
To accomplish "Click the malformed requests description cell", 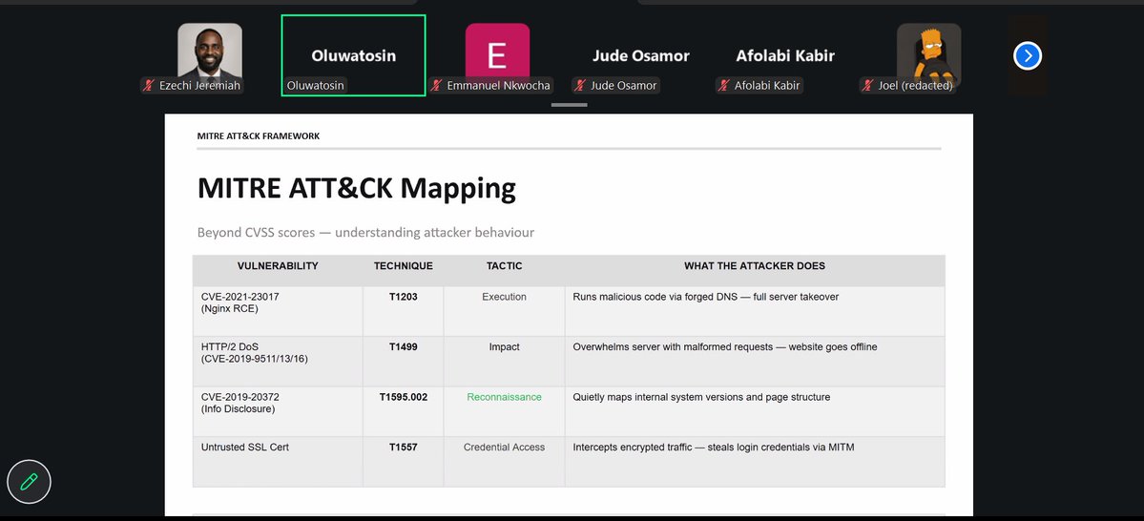I will [x=755, y=362].
